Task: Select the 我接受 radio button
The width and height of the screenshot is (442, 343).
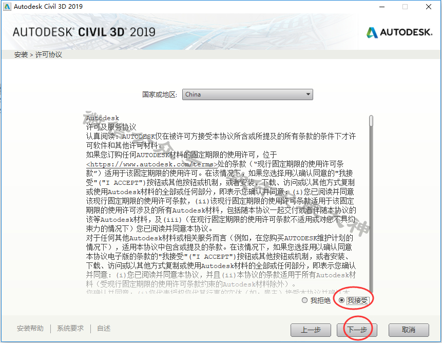Action: pos(341,300)
